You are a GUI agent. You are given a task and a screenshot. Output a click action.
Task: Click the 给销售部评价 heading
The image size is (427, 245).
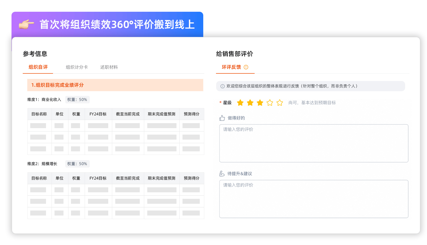click(234, 54)
